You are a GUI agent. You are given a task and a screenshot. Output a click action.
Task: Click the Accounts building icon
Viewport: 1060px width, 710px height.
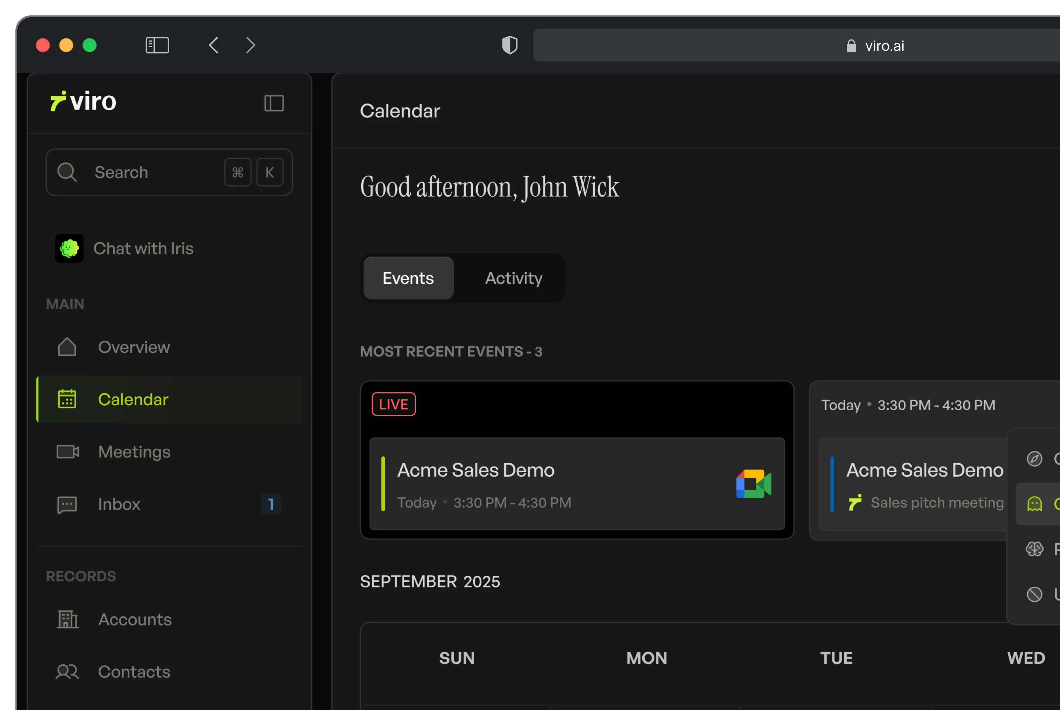[68, 619]
